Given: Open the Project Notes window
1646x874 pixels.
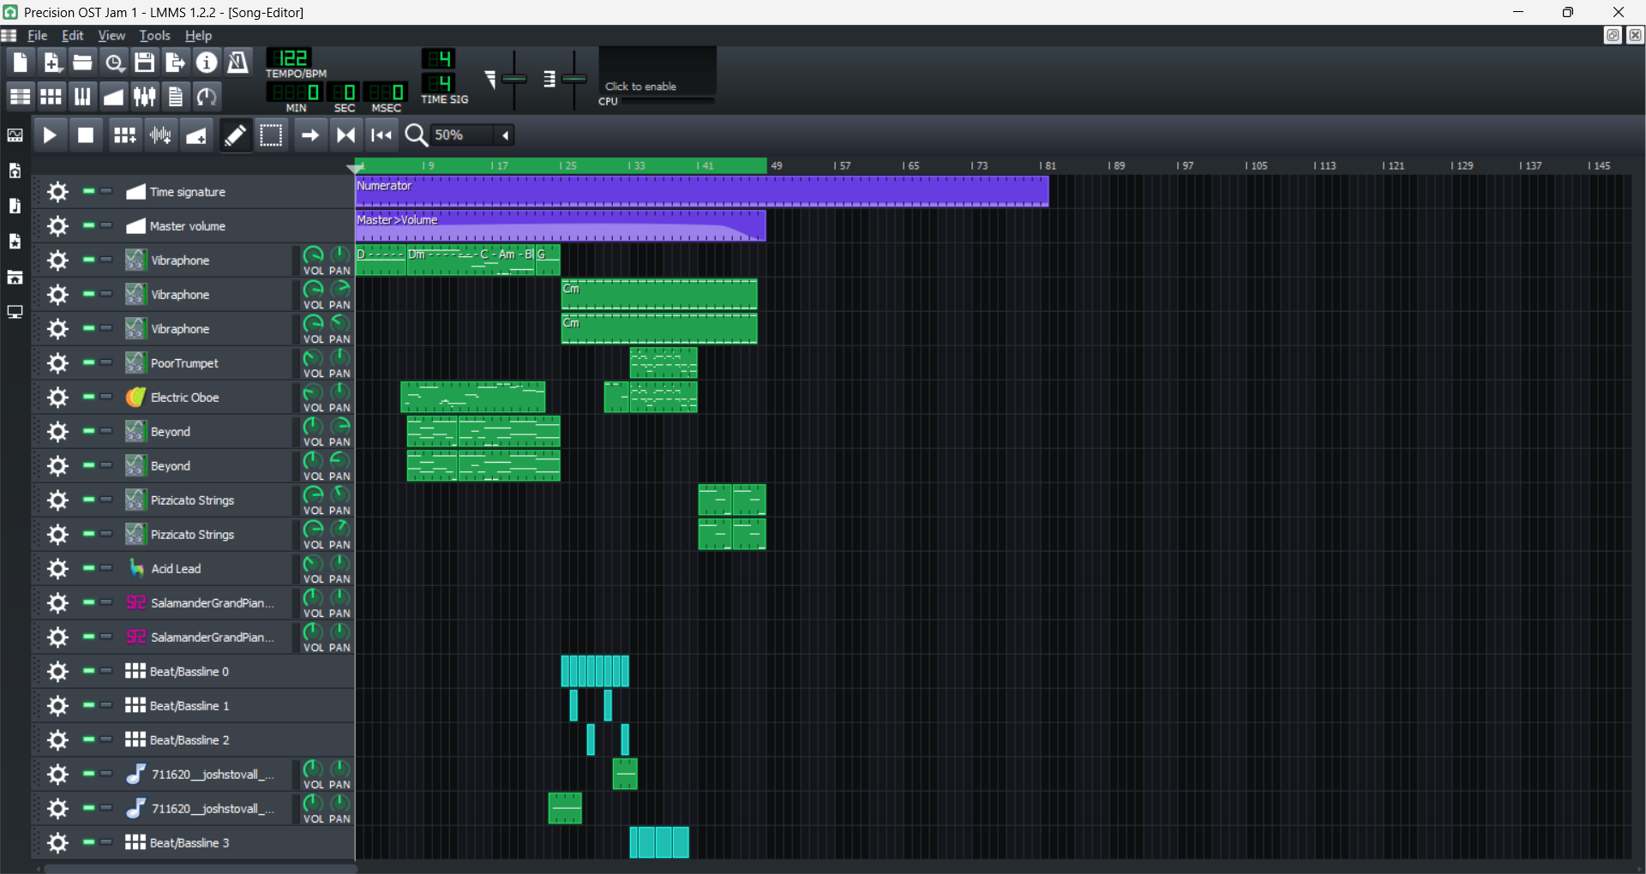Looking at the screenshot, I should point(176,96).
